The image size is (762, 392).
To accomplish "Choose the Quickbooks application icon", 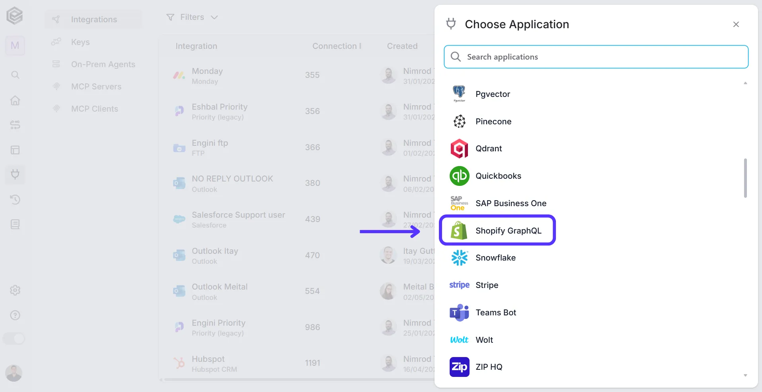I will [459, 176].
